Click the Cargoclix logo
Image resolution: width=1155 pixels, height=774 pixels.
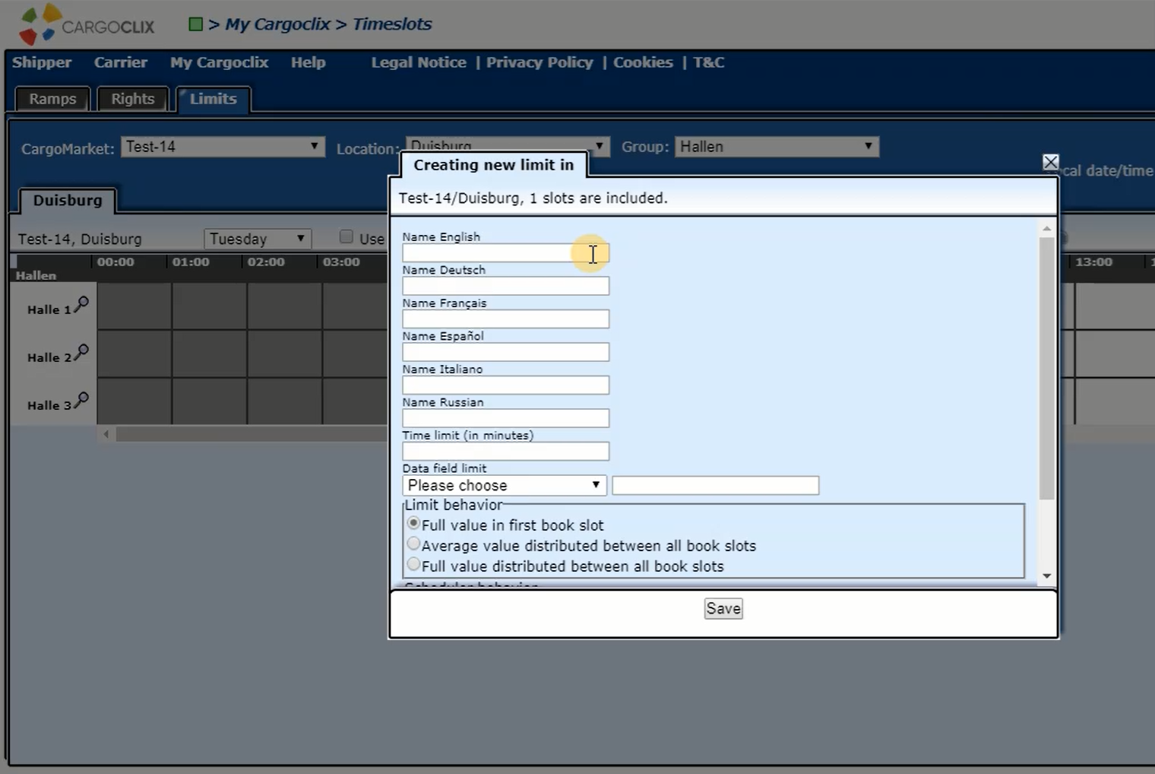(x=86, y=24)
